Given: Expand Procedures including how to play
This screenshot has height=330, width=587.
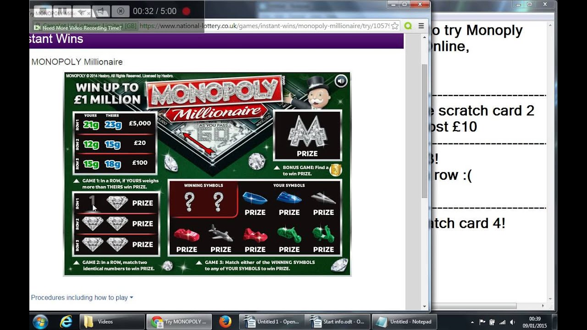Looking at the screenshot, I should 82,297.
